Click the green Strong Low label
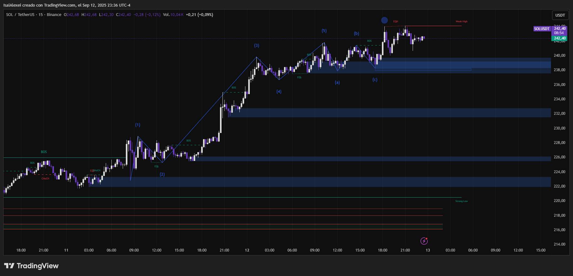 [x=461, y=201]
